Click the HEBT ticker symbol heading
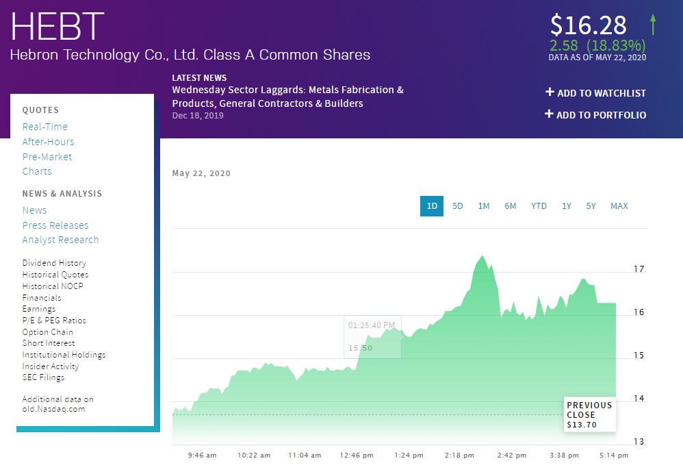This screenshot has width=683, height=474. pos(57,26)
